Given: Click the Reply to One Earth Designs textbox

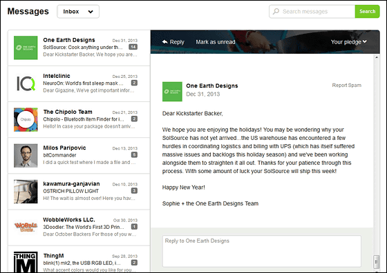Looking at the screenshot, I should (x=262, y=251).
